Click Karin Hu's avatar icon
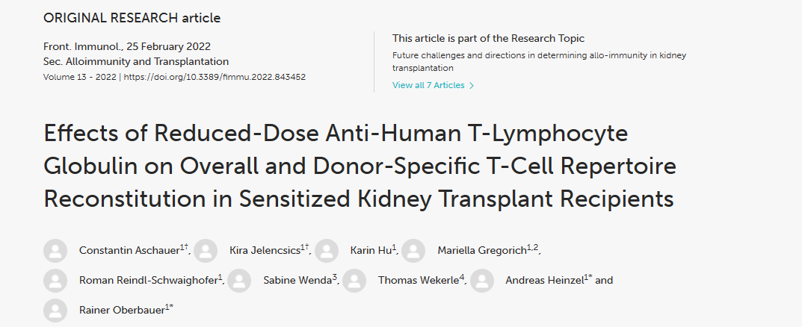The height and width of the screenshot is (327, 802). point(327,251)
